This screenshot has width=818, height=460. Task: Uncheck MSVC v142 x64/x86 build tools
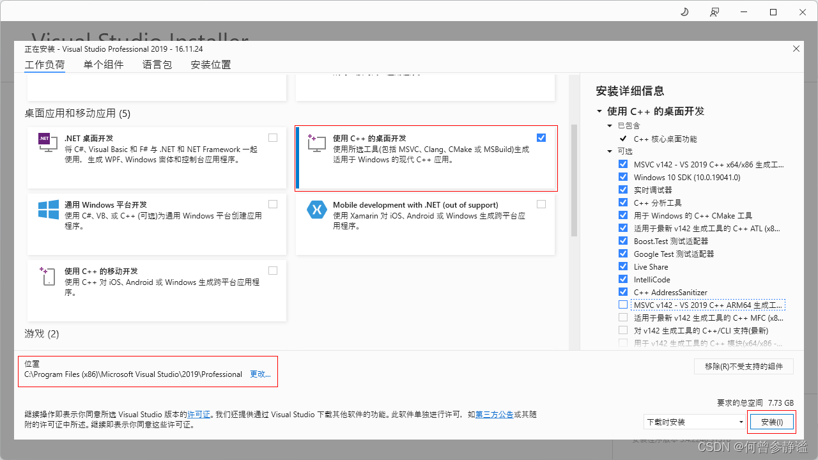coord(623,164)
